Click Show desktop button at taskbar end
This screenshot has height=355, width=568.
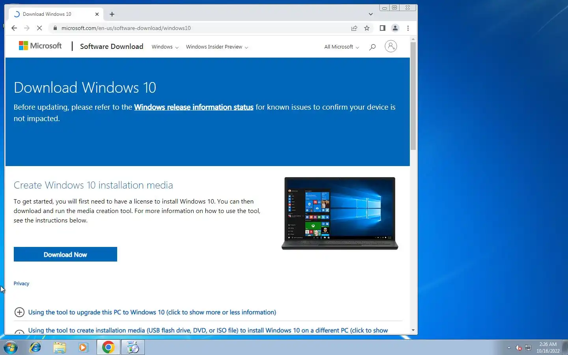coord(565,348)
